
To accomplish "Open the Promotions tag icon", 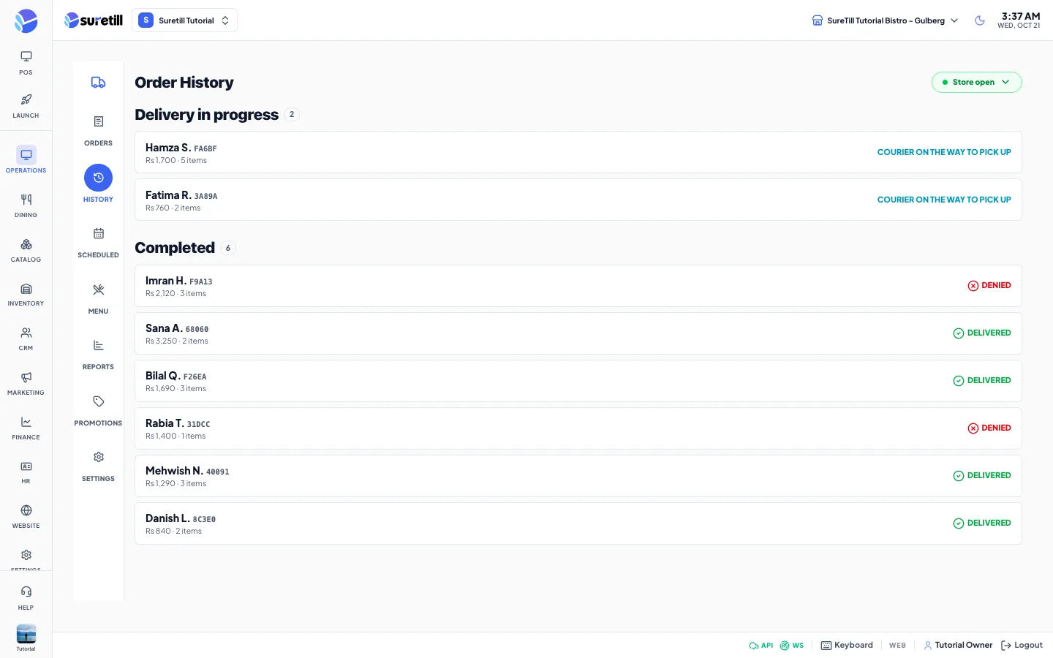I will coord(98,401).
